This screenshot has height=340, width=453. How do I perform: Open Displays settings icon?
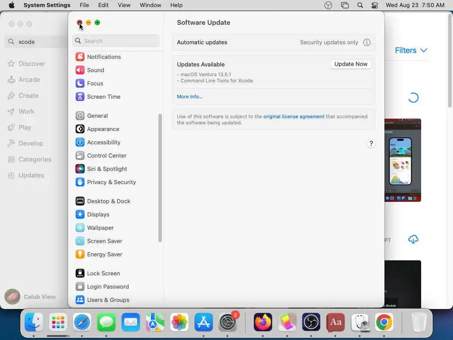coord(80,215)
